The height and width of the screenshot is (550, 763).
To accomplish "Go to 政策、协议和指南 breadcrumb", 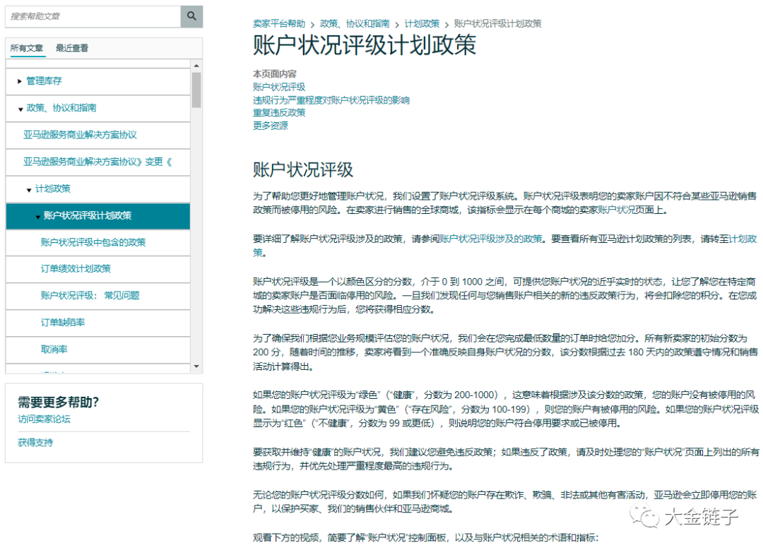I will tap(355, 23).
